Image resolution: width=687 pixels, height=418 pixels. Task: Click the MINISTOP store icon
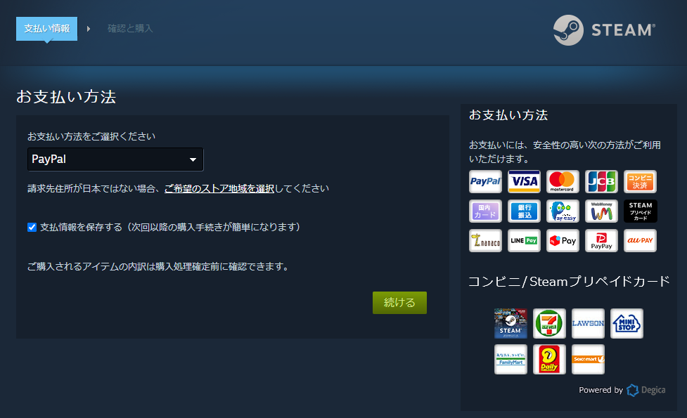pyautogui.click(x=627, y=323)
